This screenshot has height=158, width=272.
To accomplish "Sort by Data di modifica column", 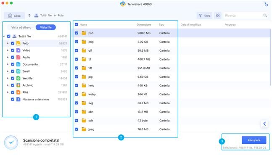I will (190, 25).
